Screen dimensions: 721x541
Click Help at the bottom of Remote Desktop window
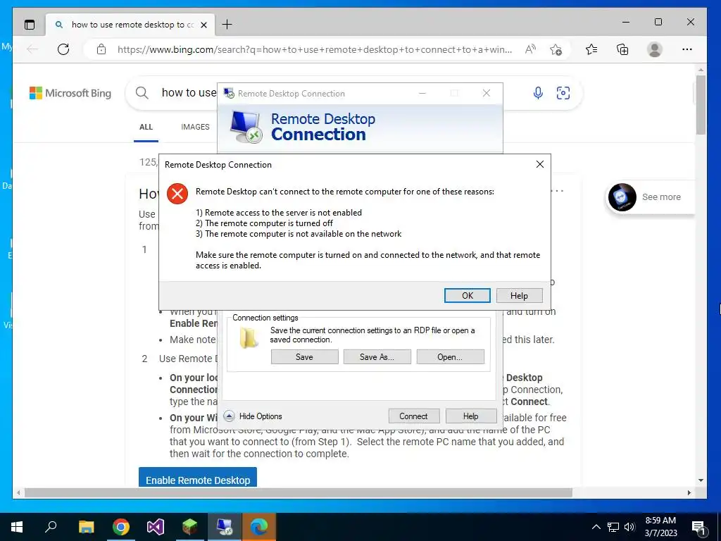point(471,416)
